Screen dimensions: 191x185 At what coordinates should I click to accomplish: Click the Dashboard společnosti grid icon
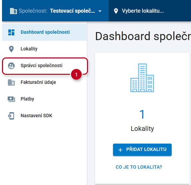point(11,32)
